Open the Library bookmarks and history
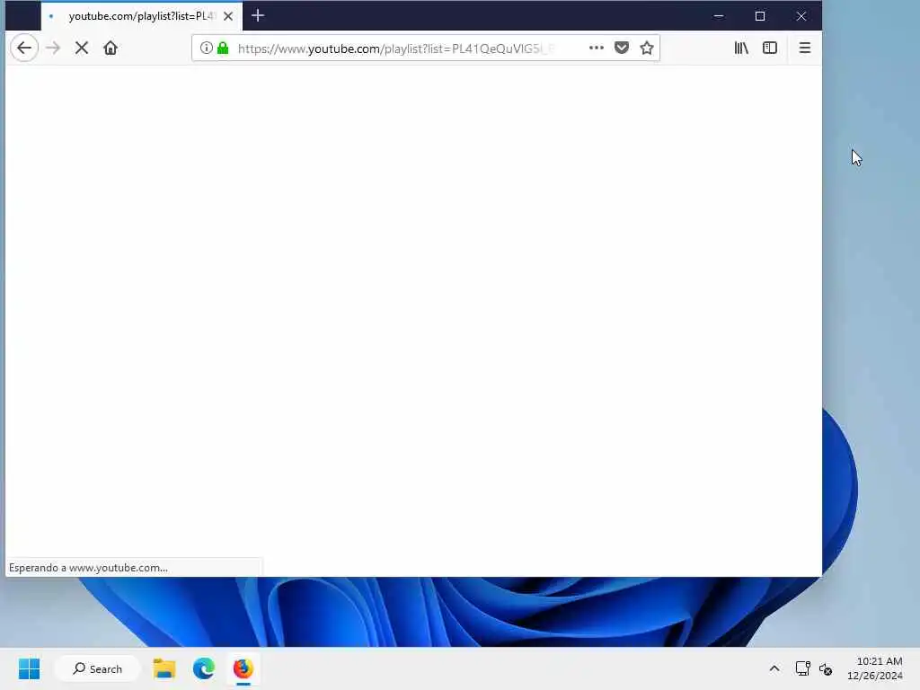Screen dimensions: 920x690 [x=741, y=49]
